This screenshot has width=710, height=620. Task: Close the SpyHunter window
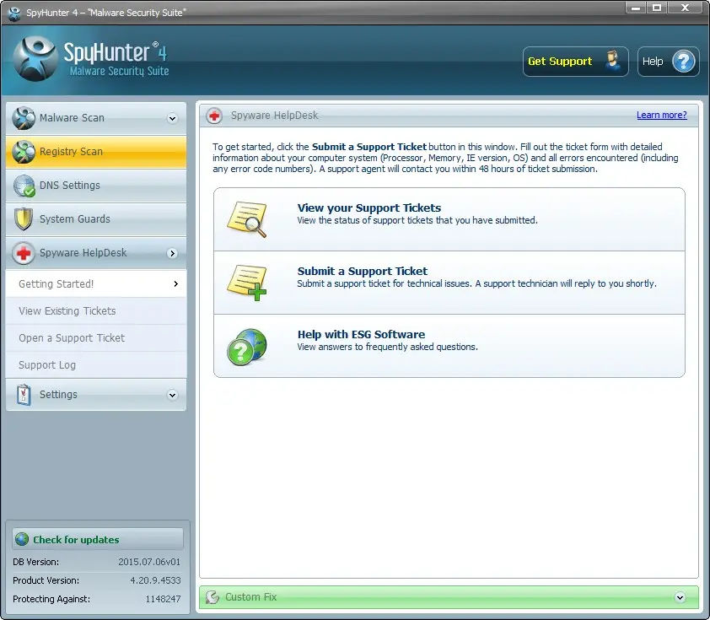tap(685, 8)
